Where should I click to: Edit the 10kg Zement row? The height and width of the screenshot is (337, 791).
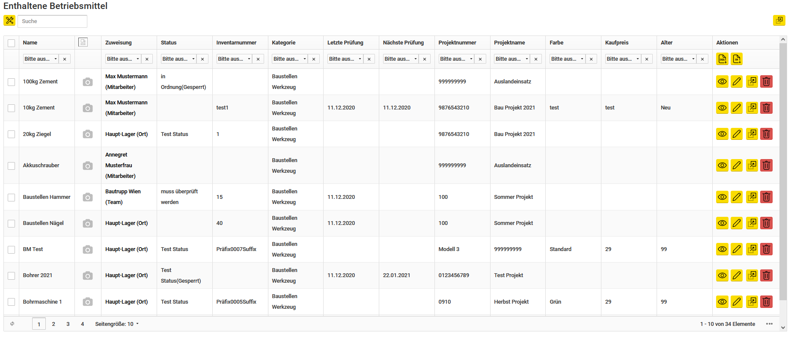click(737, 108)
